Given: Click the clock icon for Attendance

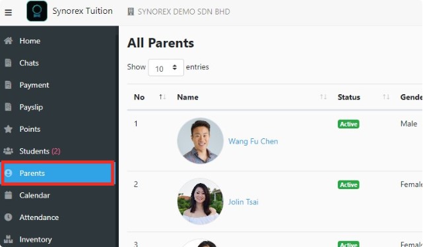Looking at the screenshot, I should point(8,217).
